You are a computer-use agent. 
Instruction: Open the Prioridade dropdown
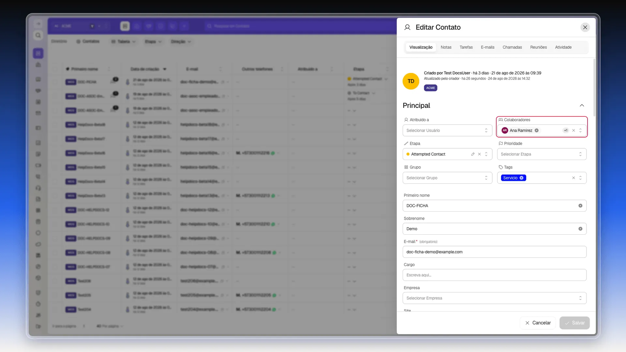tap(542, 154)
